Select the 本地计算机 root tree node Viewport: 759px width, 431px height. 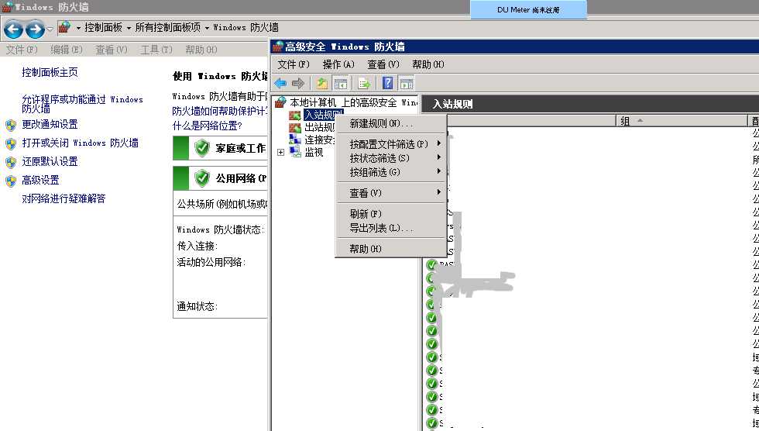click(x=353, y=102)
